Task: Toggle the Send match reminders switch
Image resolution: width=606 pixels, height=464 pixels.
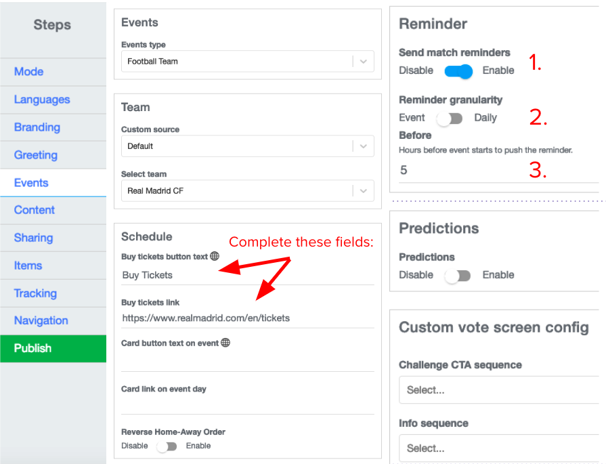Action: point(458,70)
